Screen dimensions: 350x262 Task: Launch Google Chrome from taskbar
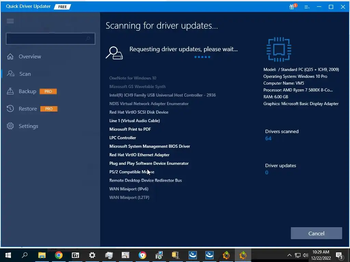[x=59, y=255]
